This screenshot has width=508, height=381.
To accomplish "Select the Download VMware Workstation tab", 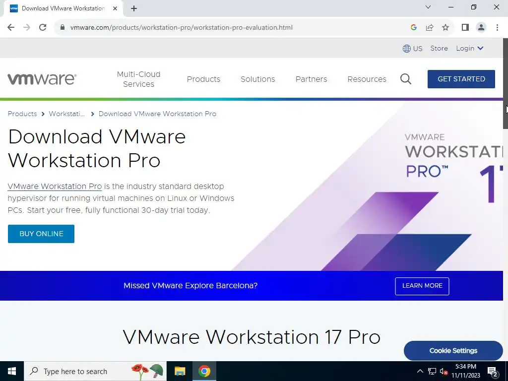I will 63,8.
